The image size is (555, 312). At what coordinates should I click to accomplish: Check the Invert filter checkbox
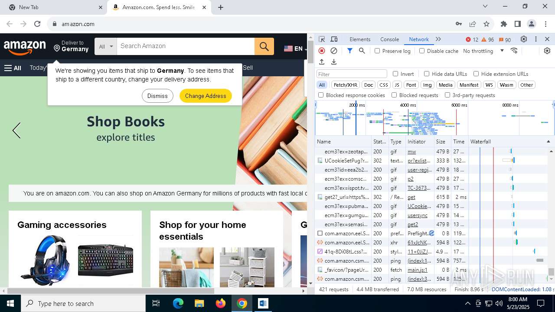click(x=395, y=74)
